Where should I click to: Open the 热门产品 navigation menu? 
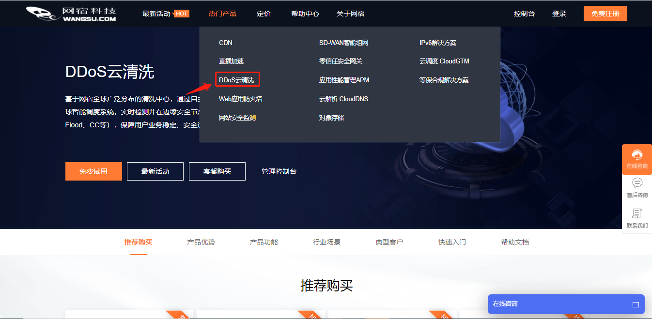[x=222, y=14]
